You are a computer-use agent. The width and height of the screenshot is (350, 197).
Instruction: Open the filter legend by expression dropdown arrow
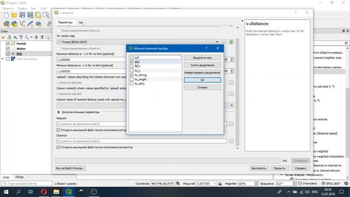pos(31,37)
